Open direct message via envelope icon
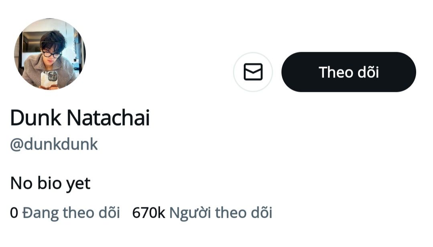The height and width of the screenshot is (247, 433). click(x=253, y=72)
